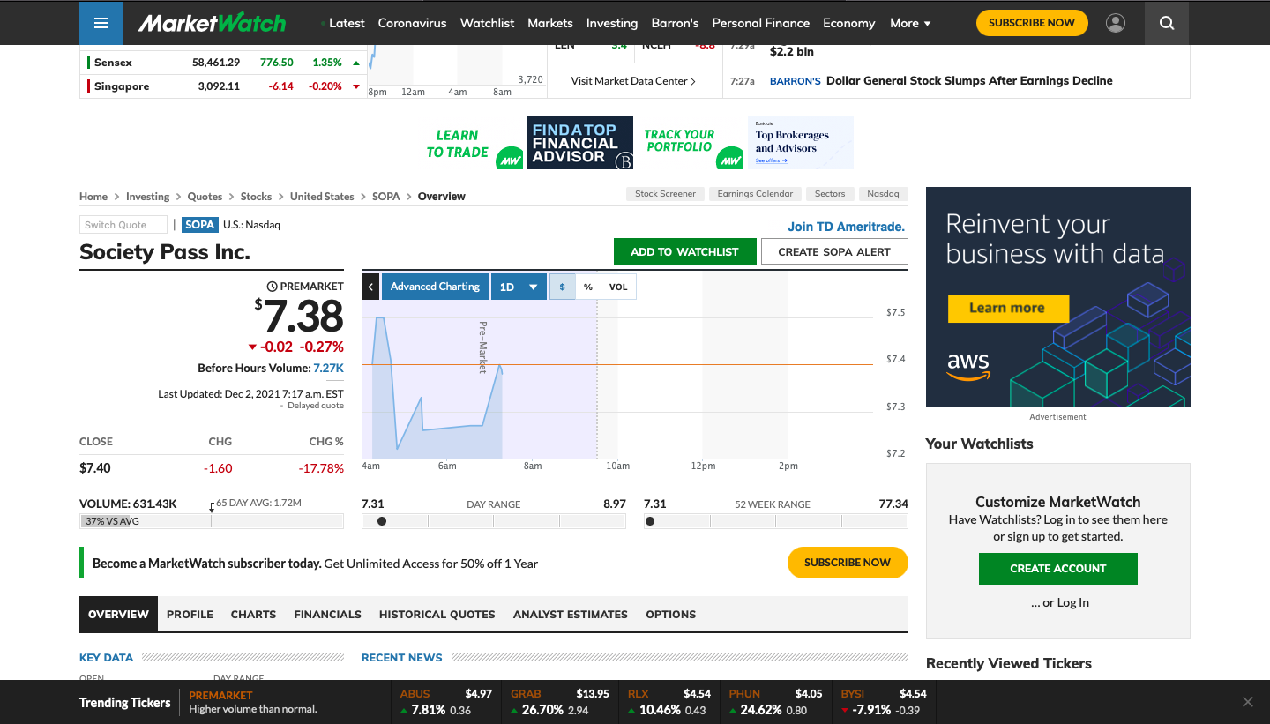Image resolution: width=1270 pixels, height=724 pixels.
Task: Open GRAB trending ticker
Action: point(560,702)
